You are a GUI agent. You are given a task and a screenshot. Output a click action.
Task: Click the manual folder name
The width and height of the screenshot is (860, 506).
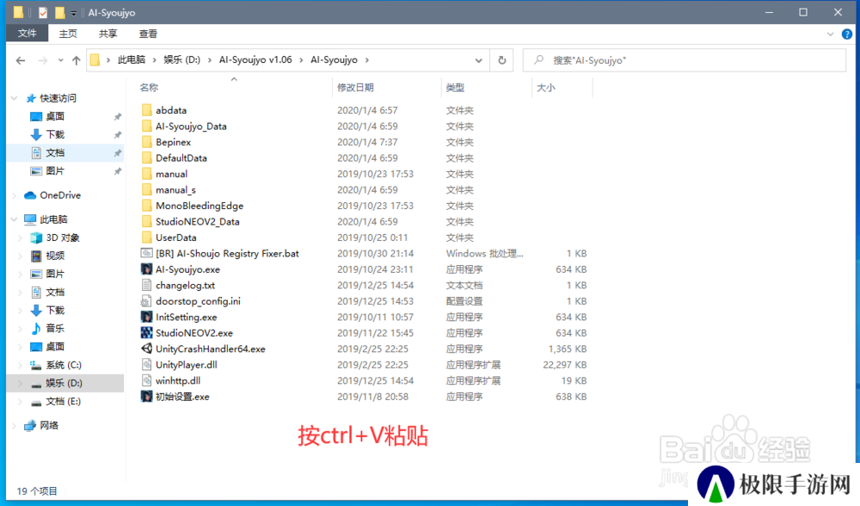[172, 174]
